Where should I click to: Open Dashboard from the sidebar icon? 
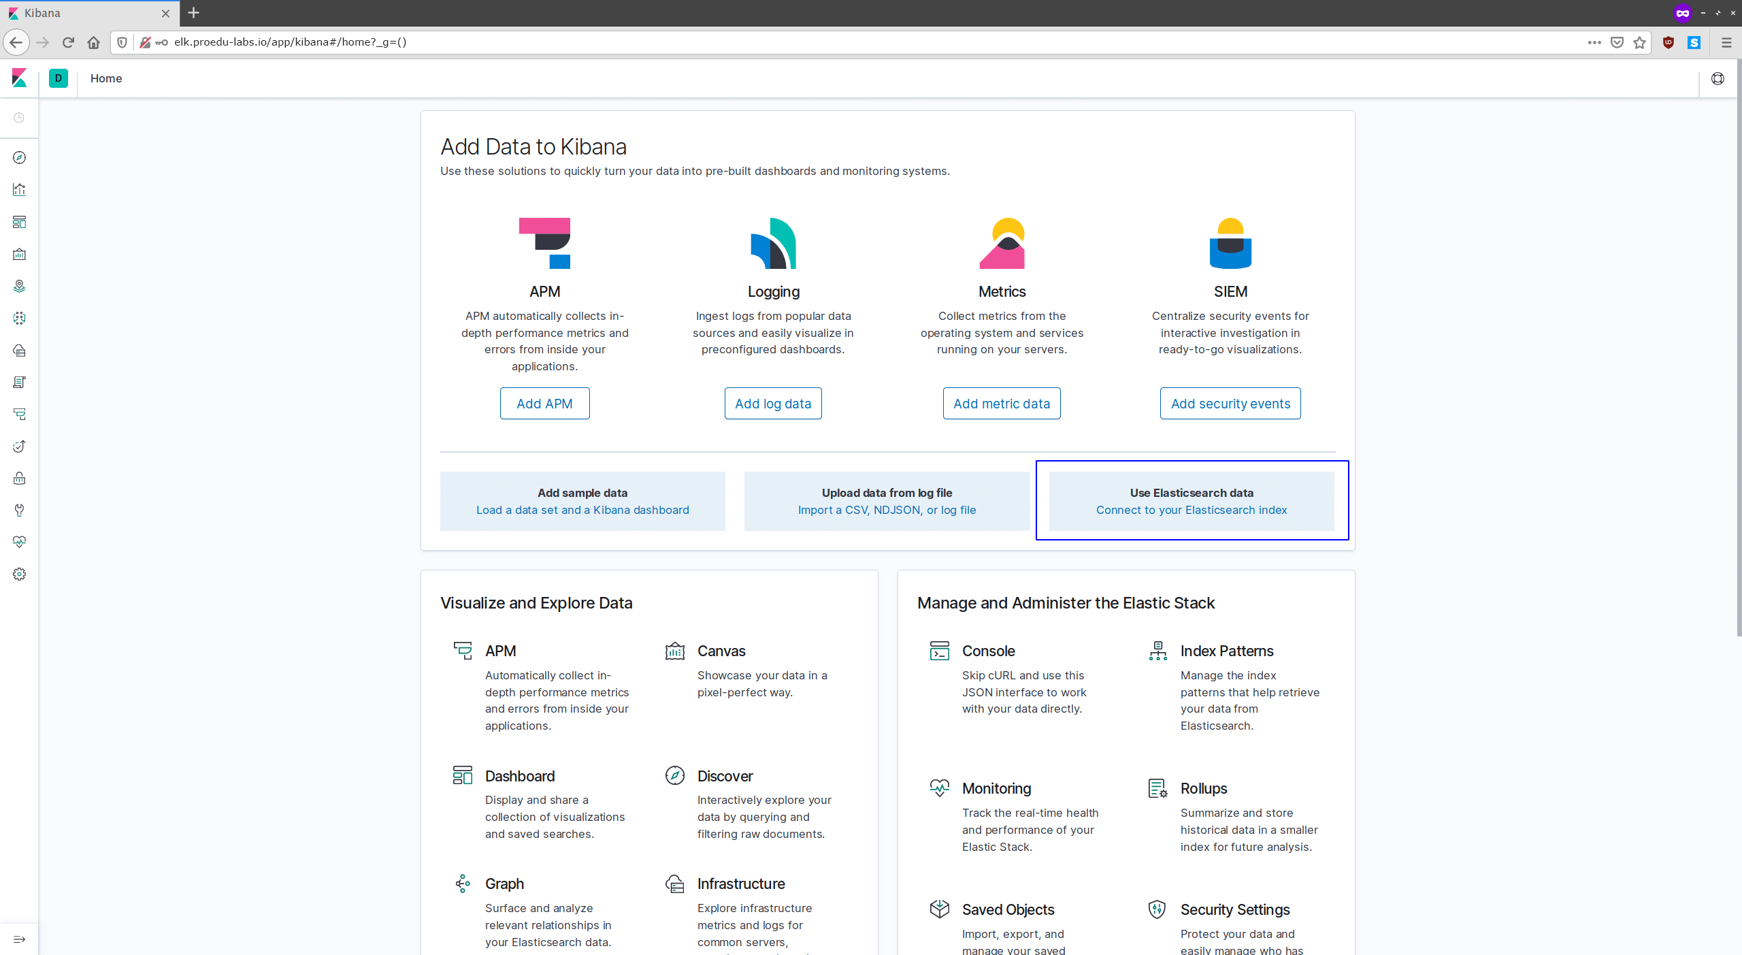(19, 222)
